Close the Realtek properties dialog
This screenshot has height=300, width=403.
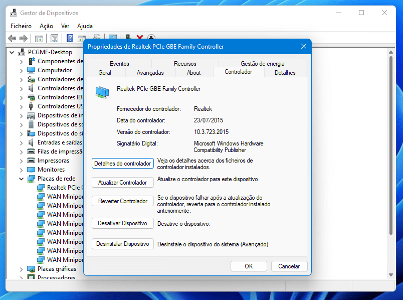[304, 46]
